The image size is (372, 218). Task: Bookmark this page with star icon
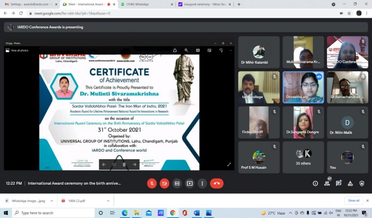(x=349, y=13)
